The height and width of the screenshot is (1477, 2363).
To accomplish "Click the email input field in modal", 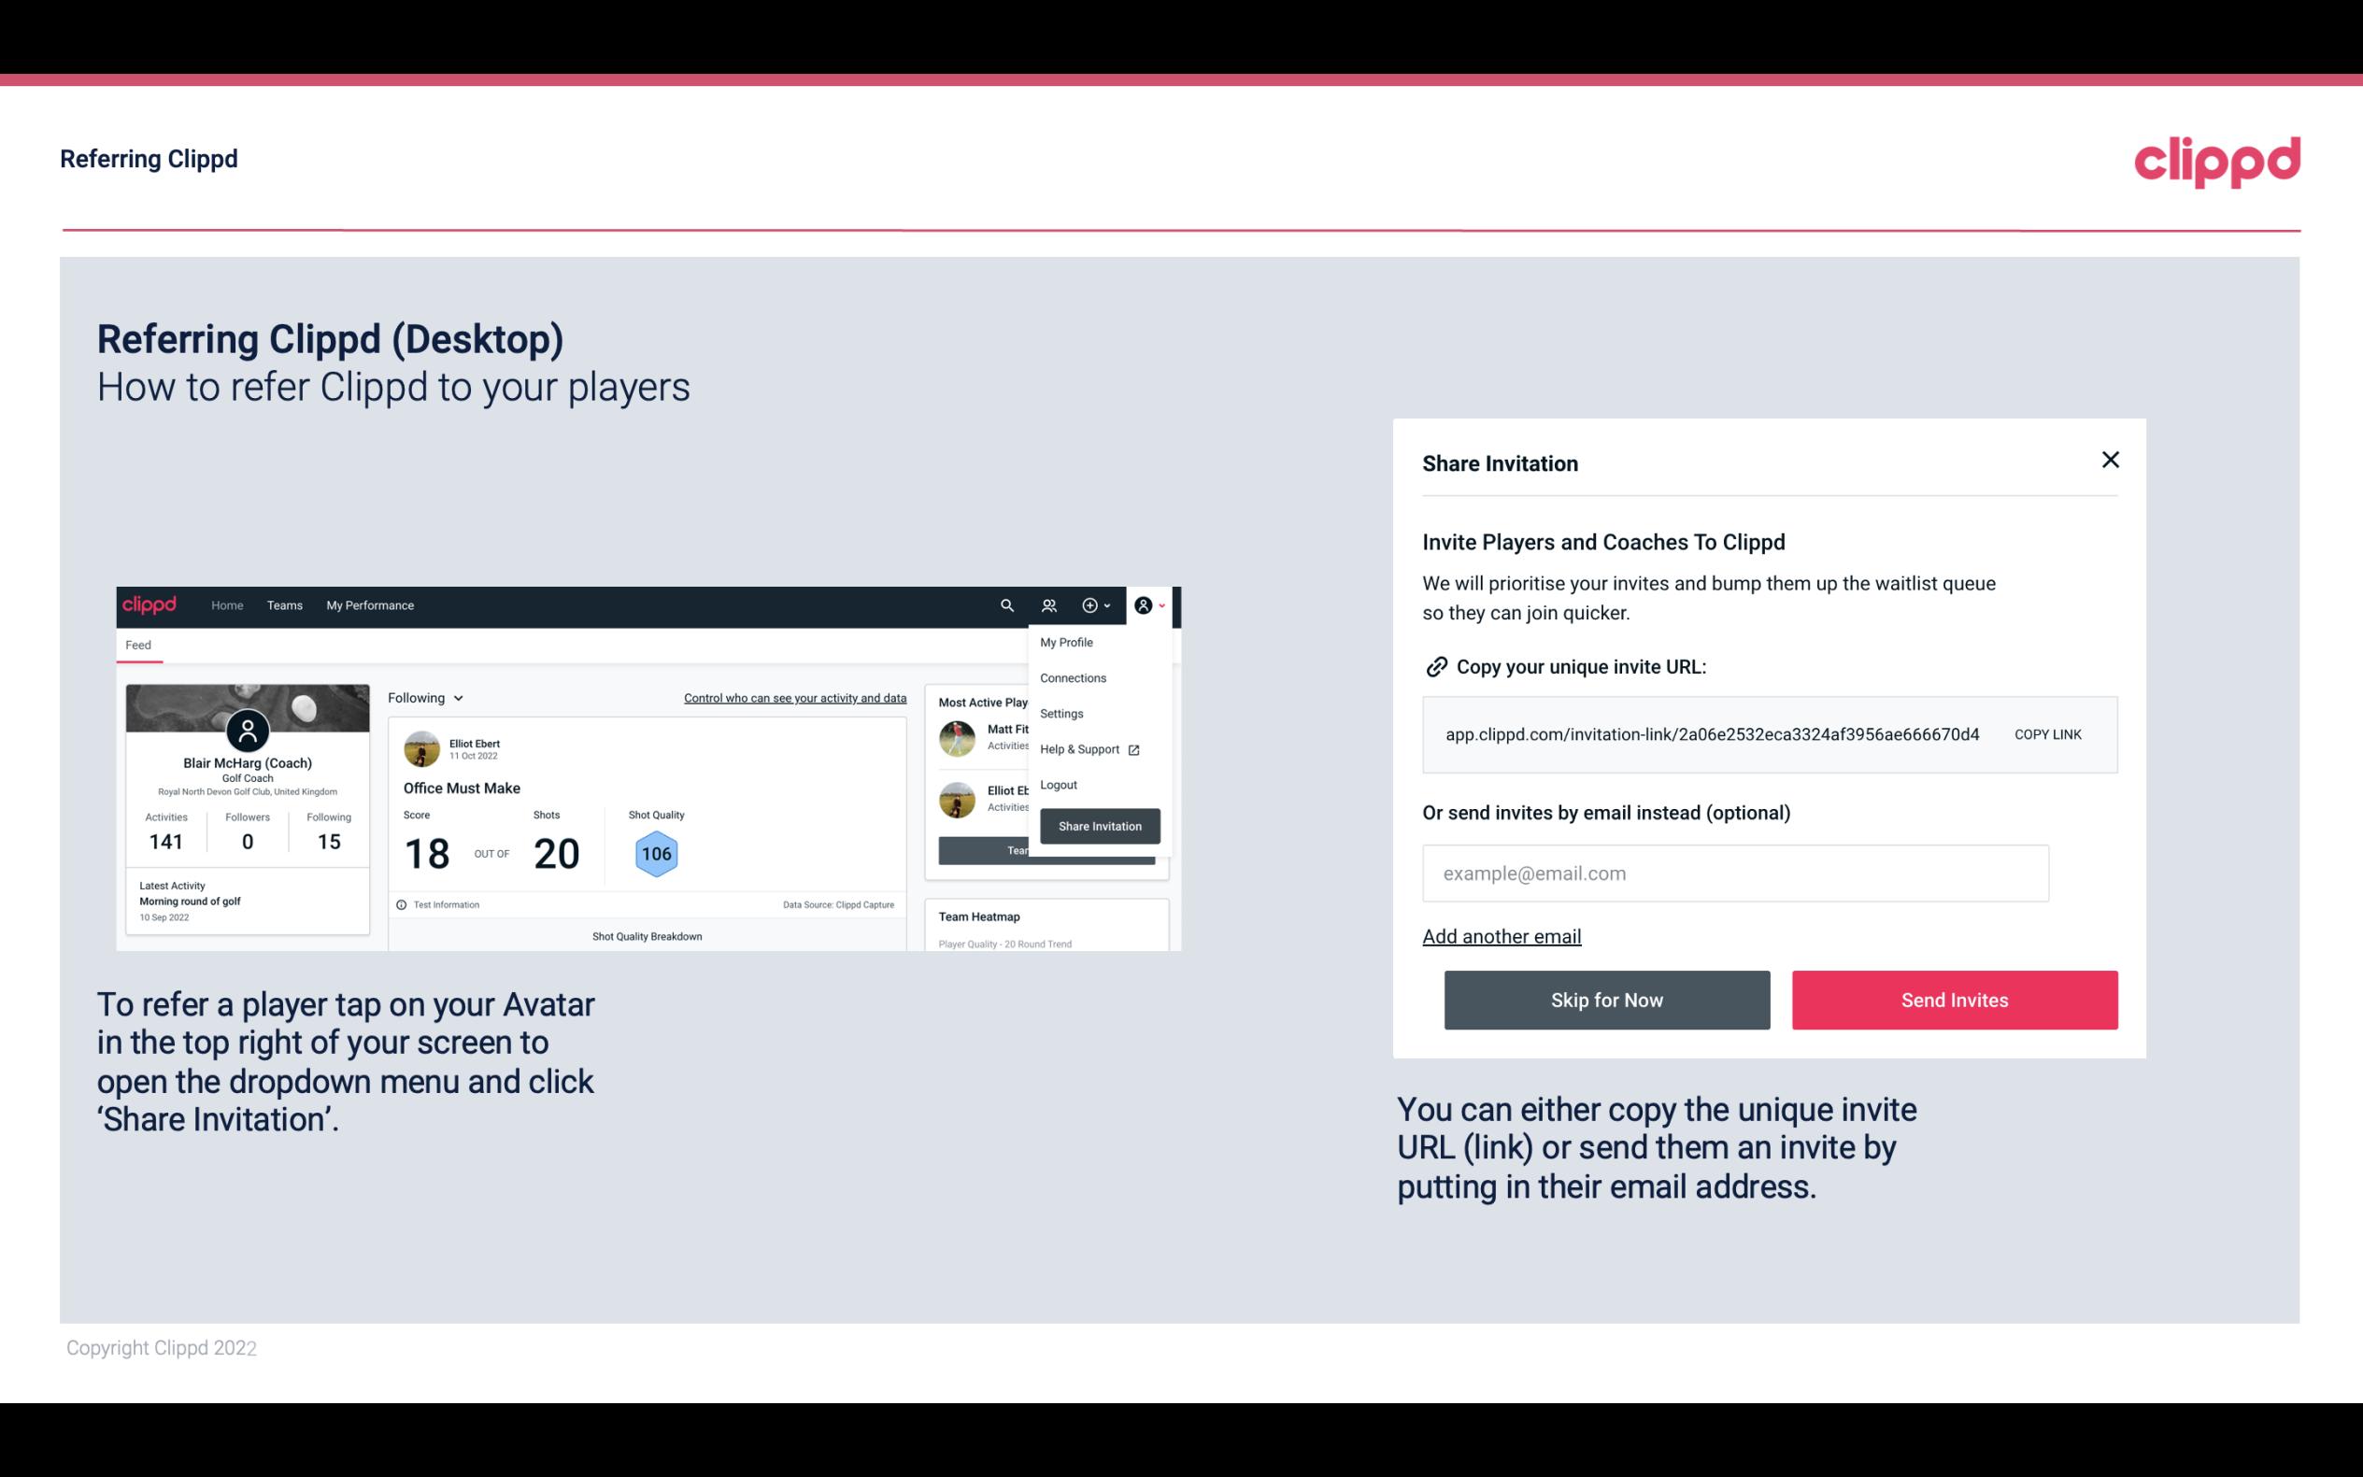I will (1735, 873).
